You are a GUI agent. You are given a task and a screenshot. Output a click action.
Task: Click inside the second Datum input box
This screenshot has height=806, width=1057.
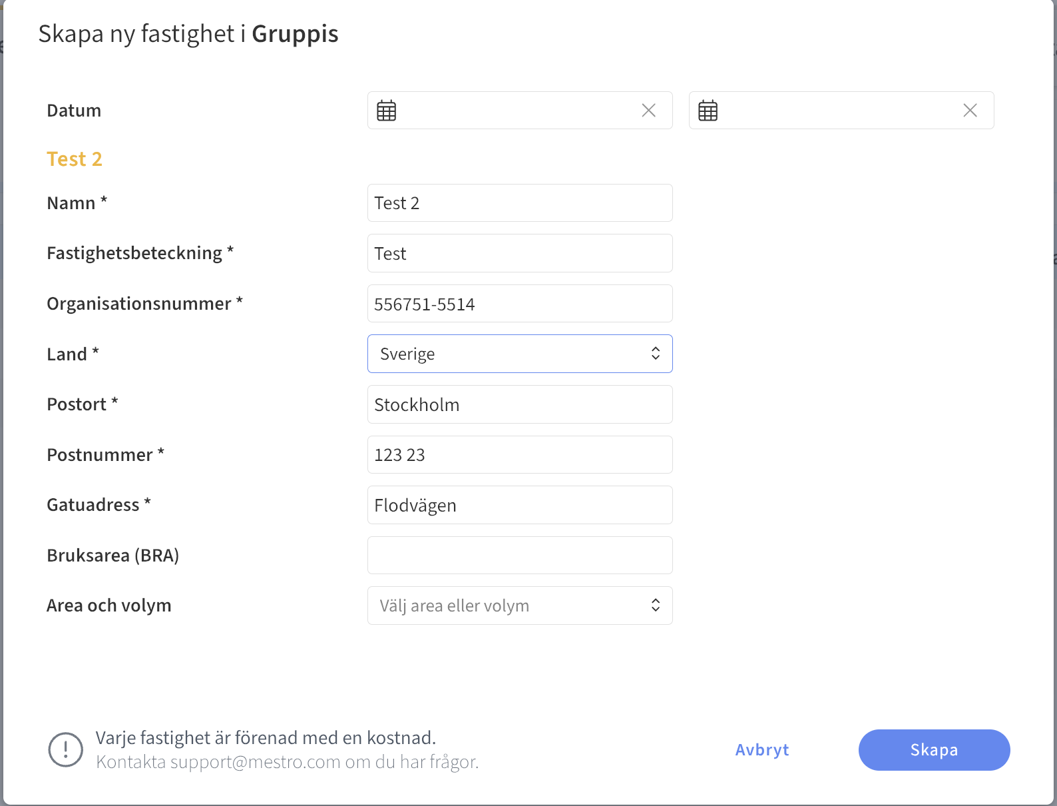841,111
